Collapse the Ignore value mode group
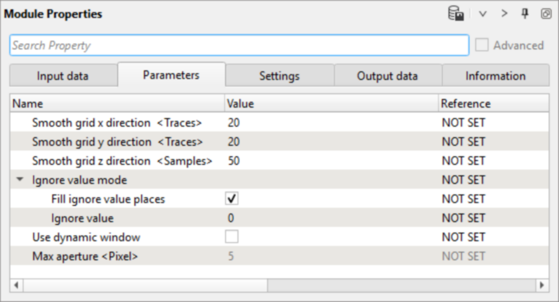Screen dimensions: 559x302 tap(20, 180)
